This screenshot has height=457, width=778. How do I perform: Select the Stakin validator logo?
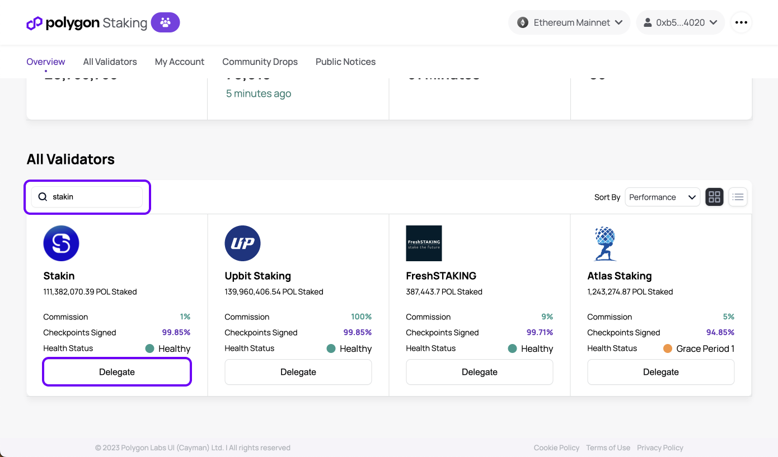pos(61,243)
